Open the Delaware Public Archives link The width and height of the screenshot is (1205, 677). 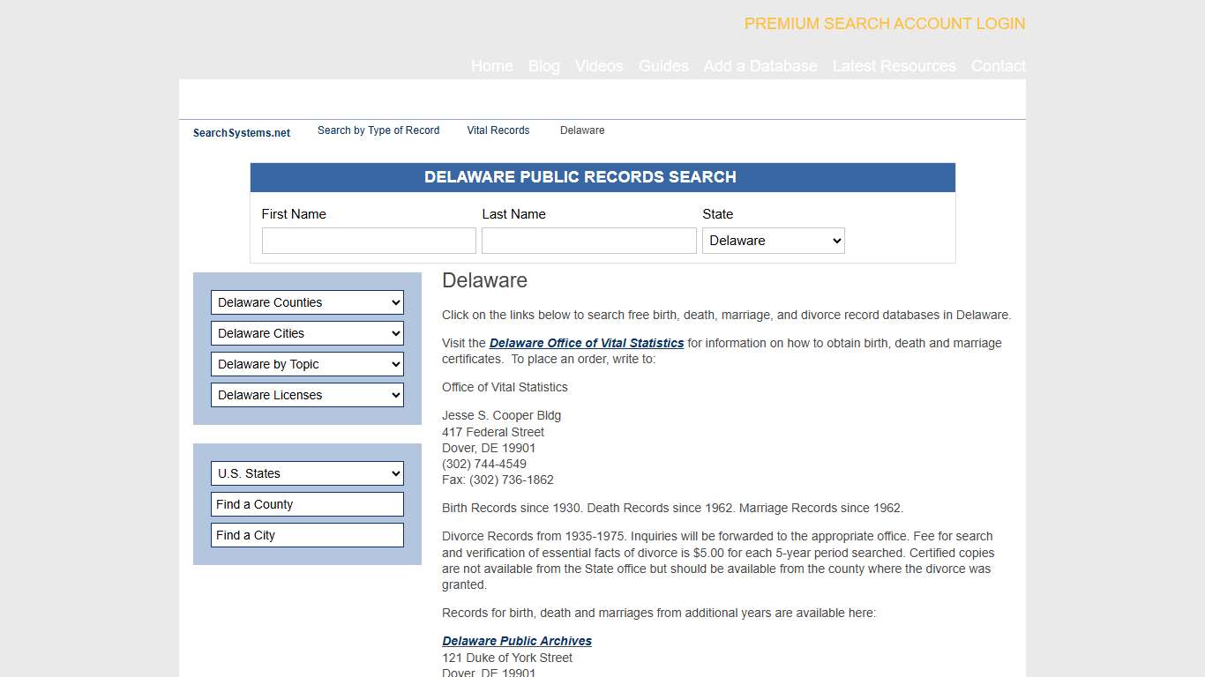517,641
